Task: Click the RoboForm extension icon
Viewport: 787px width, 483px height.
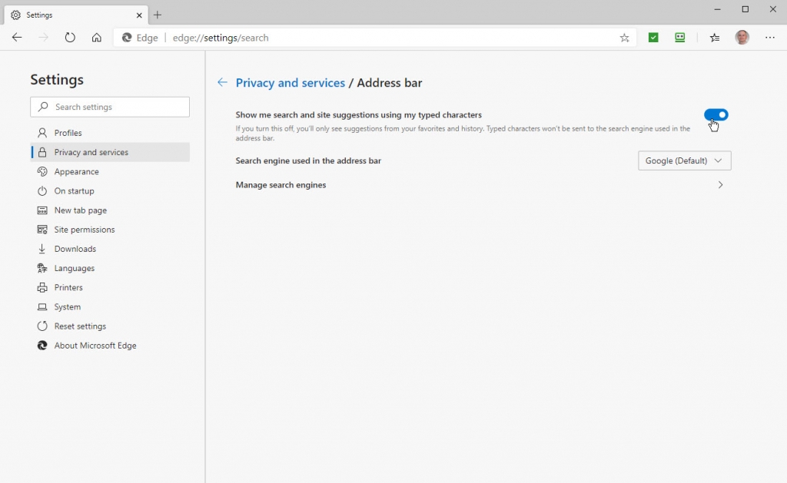Action: pyautogui.click(x=679, y=37)
